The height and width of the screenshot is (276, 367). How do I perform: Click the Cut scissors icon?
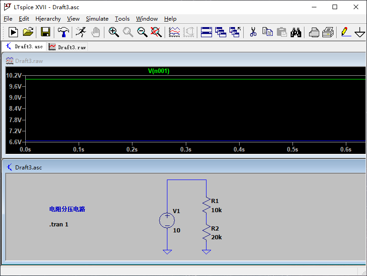253,32
